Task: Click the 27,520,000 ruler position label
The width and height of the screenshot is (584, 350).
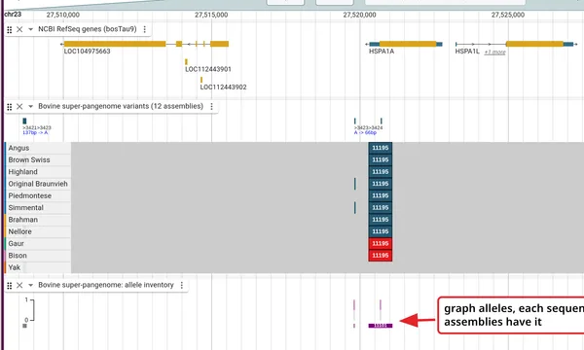Action: point(359,15)
